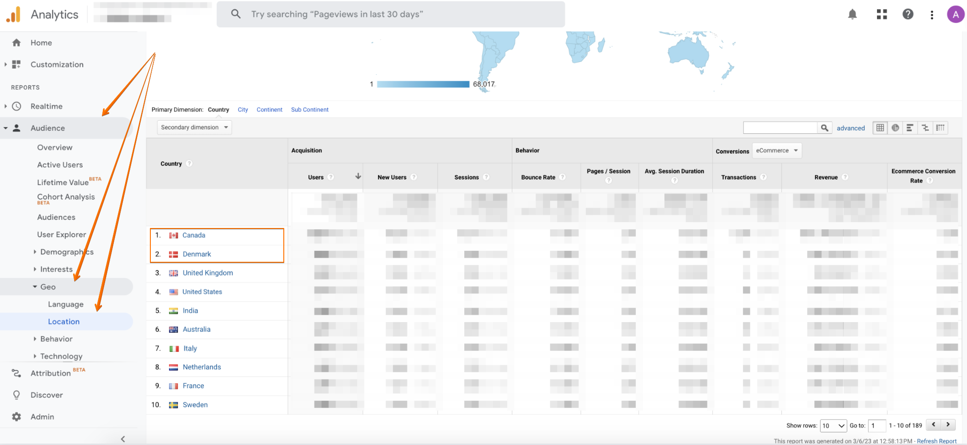The height and width of the screenshot is (445, 967).
Task: Expand the Realtime reports section
Action: [x=5, y=106]
